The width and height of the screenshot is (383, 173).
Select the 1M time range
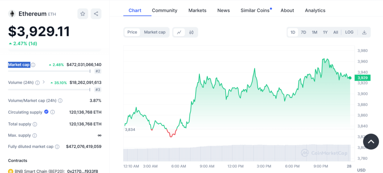[315, 32]
